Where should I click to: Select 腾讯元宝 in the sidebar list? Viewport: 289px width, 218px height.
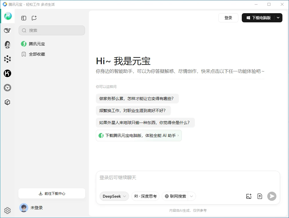point(37,44)
